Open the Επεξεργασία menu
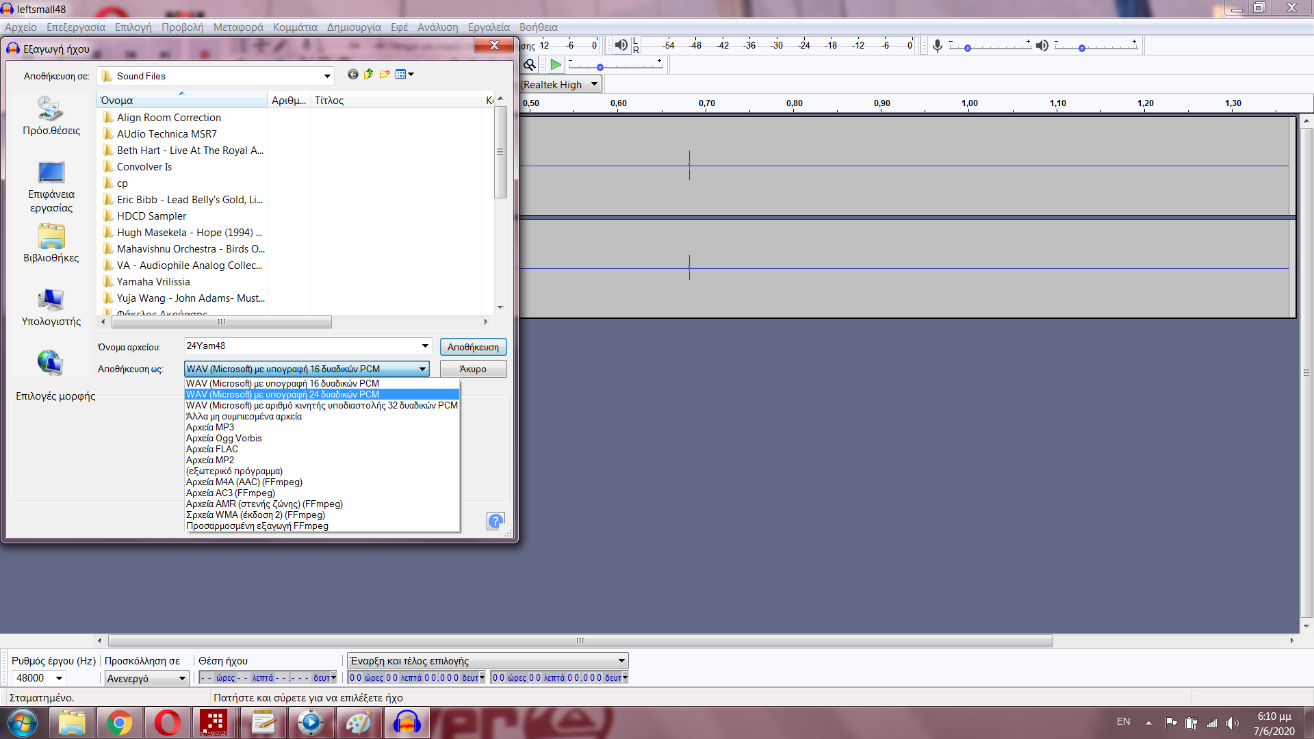The width and height of the screenshot is (1314, 739). (x=76, y=27)
